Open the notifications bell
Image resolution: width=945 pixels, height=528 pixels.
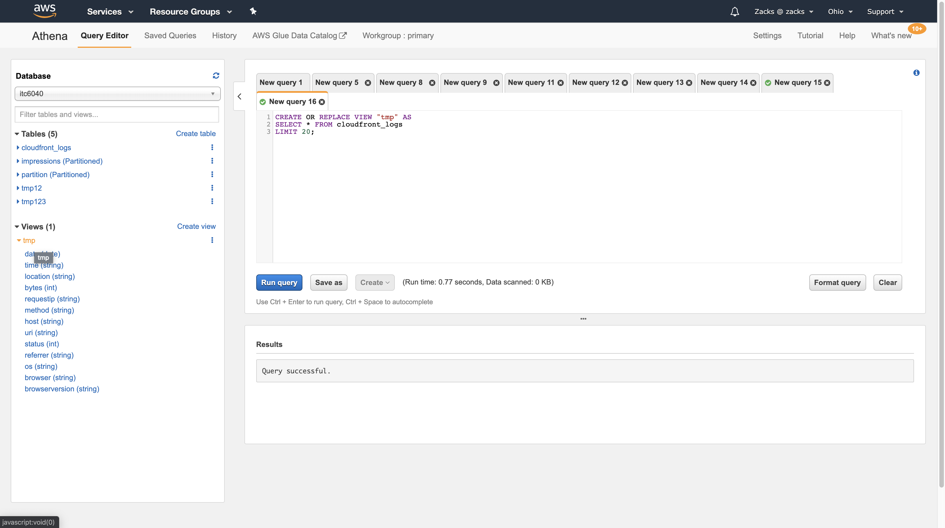tap(734, 12)
